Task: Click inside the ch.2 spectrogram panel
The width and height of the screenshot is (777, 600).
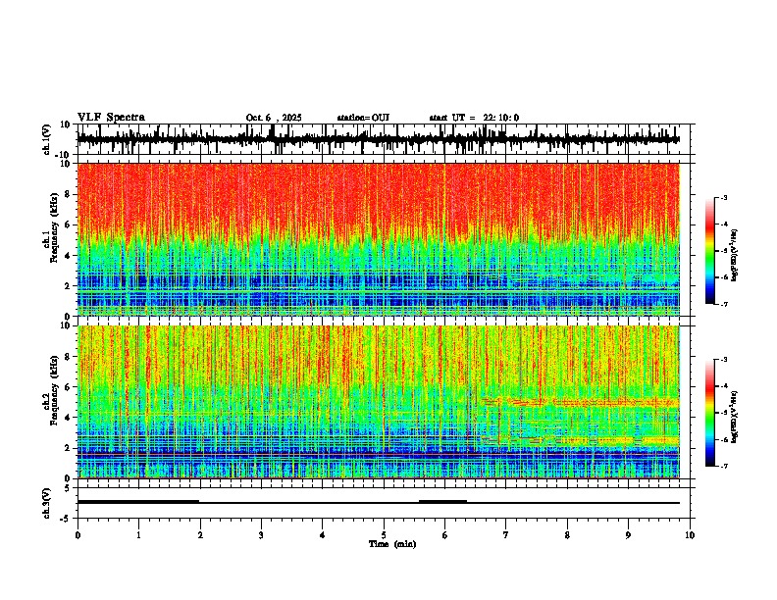Action: pyautogui.click(x=383, y=402)
